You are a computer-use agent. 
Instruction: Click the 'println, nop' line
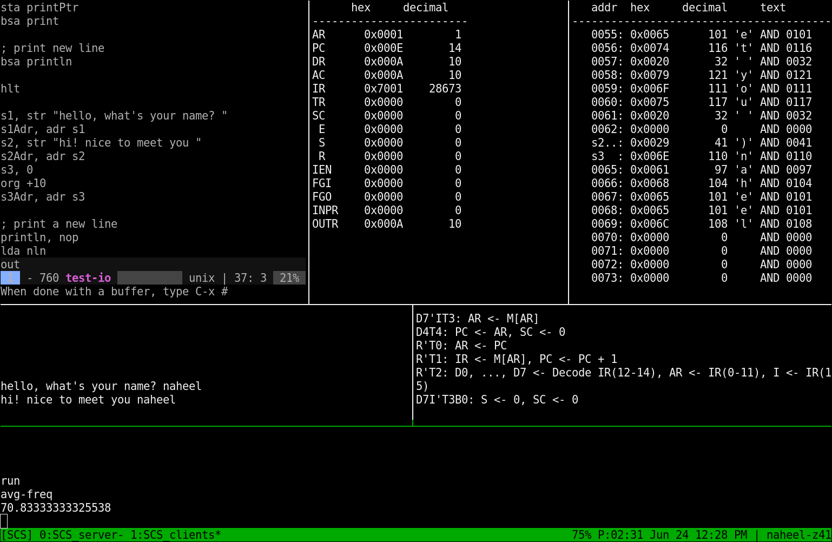click(x=39, y=237)
